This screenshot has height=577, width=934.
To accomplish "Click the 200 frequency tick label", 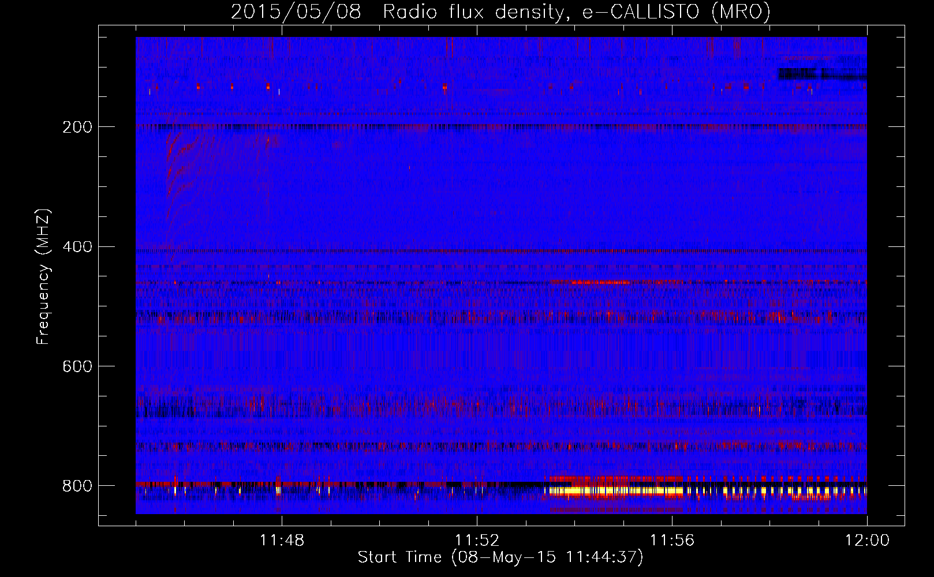I will pos(77,127).
